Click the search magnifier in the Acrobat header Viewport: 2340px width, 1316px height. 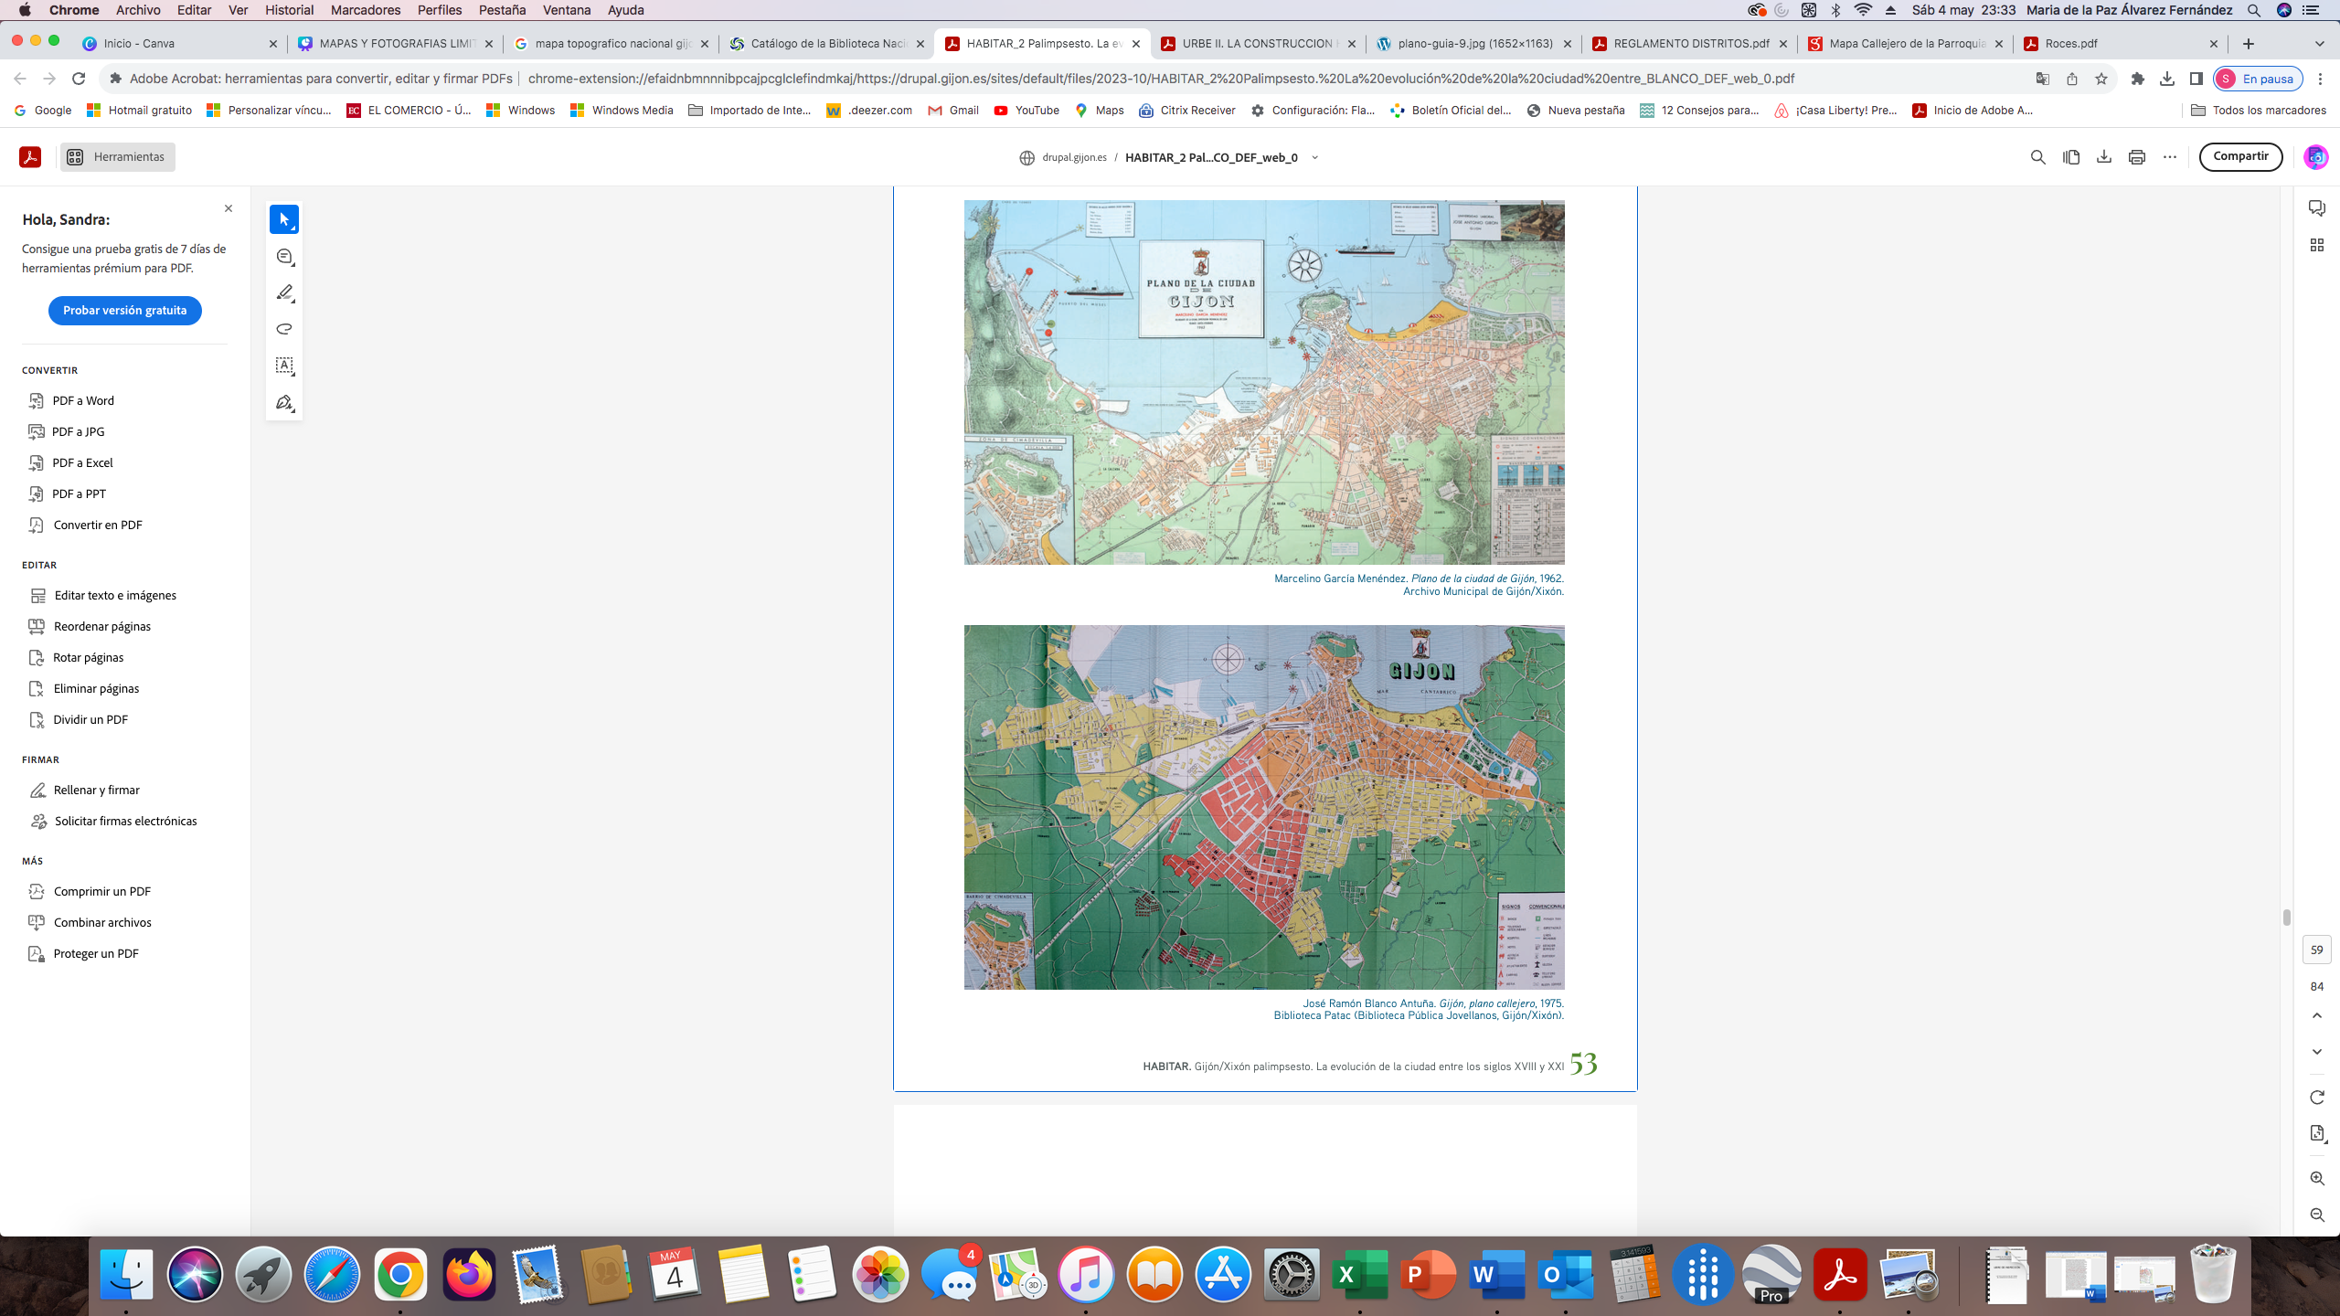click(2037, 157)
